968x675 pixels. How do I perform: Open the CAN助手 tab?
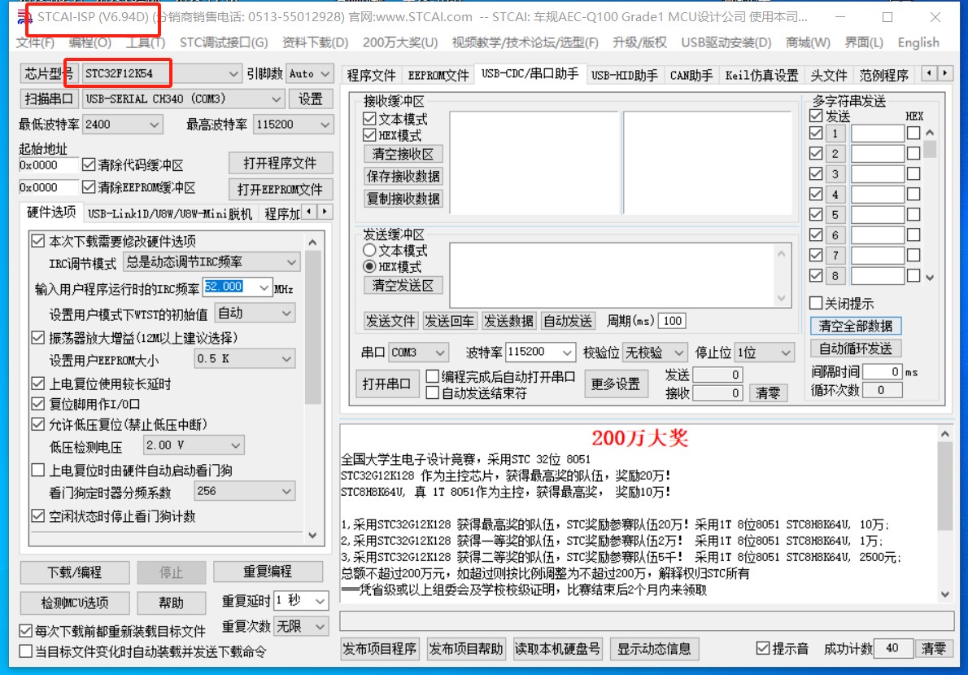691,76
